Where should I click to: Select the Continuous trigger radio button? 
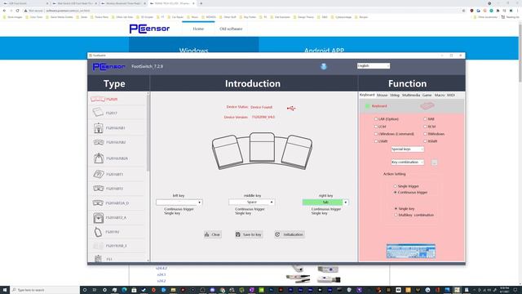(x=396, y=193)
